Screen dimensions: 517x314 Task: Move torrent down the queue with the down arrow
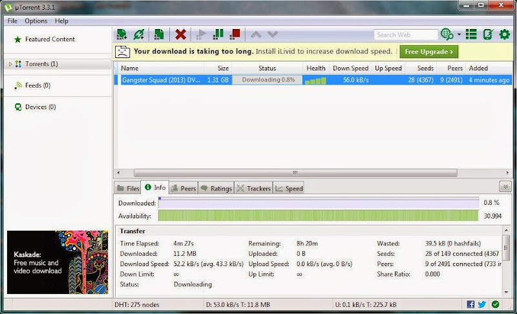click(x=273, y=34)
